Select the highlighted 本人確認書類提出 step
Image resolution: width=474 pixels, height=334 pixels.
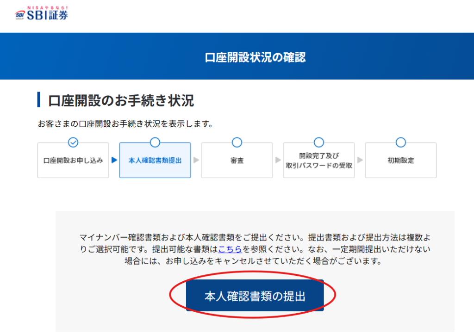155,161
